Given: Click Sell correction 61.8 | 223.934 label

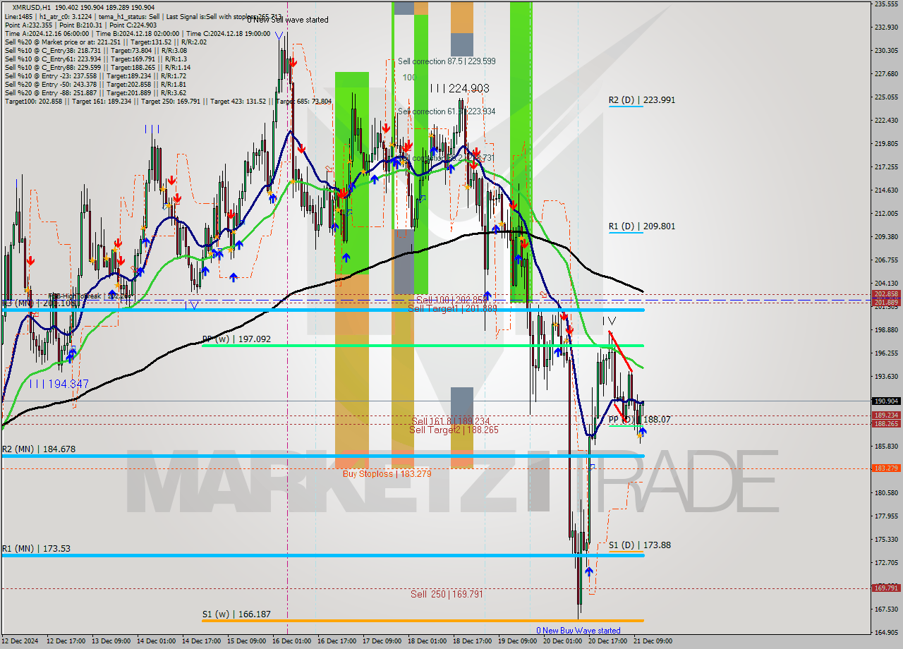Looking at the screenshot, I should 447,111.
